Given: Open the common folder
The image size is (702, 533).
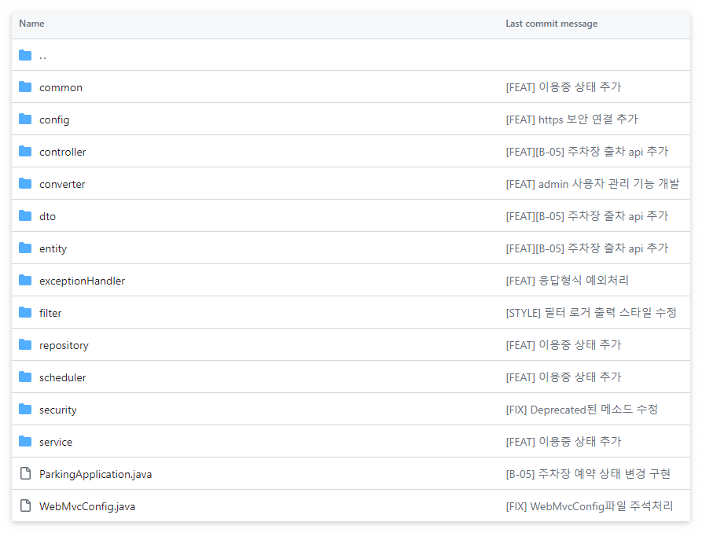Looking at the screenshot, I should tap(61, 88).
